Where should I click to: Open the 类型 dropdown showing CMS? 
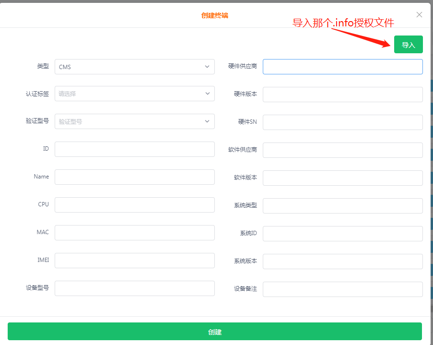[x=134, y=67]
